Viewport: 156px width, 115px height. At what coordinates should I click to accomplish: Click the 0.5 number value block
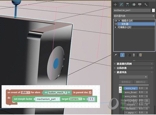click(x=92, y=99)
